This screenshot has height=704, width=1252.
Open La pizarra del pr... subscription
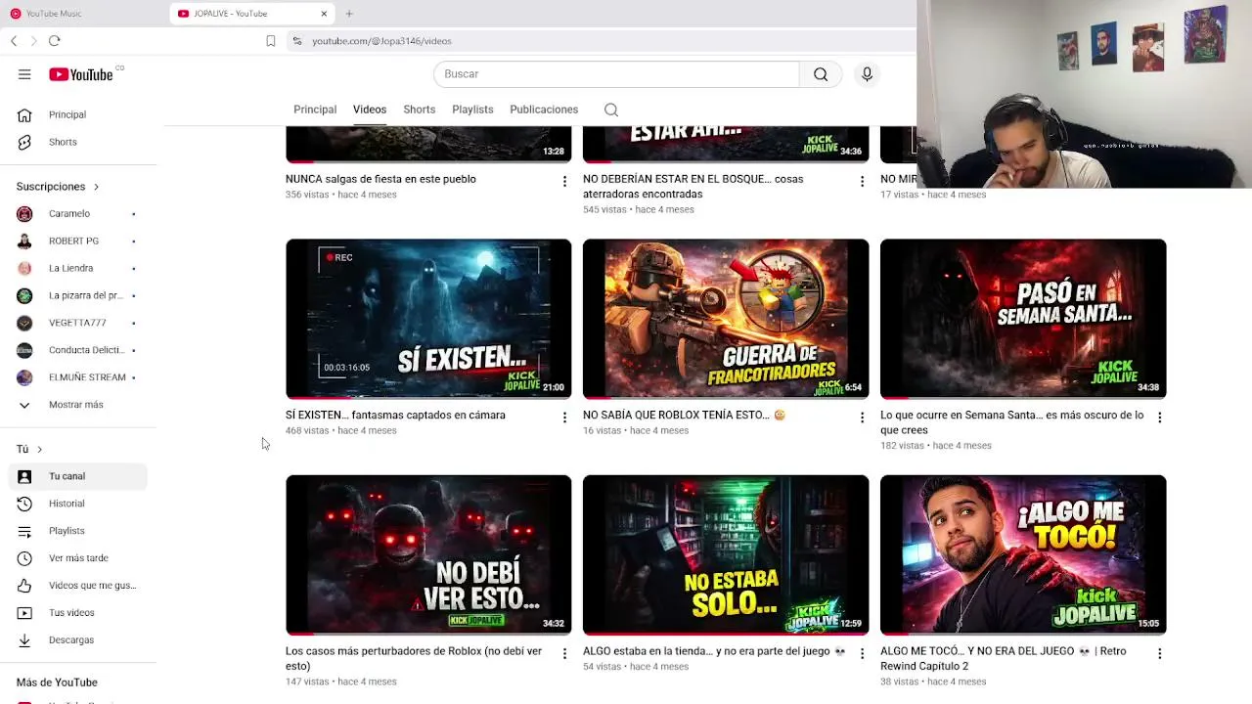78,295
